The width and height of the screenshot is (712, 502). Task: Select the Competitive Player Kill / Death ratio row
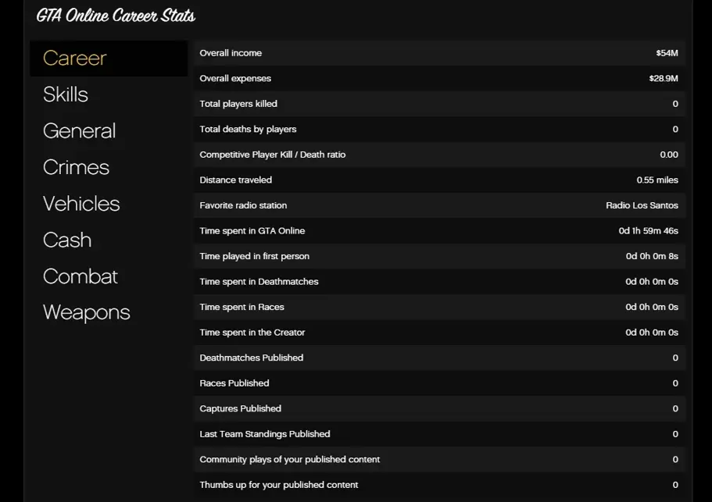(x=438, y=155)
